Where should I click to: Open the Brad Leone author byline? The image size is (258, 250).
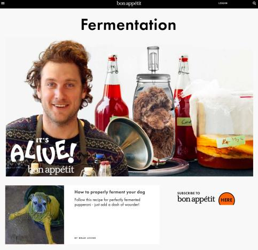coord(85,238)
